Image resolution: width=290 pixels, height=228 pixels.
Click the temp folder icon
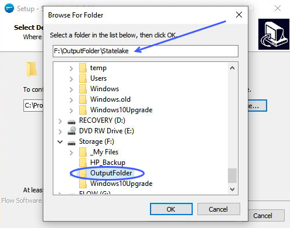83,68
